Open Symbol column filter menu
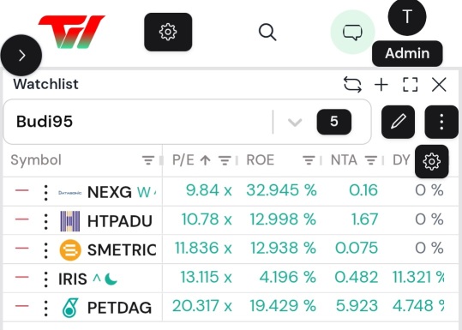 [x=148, y=160]
